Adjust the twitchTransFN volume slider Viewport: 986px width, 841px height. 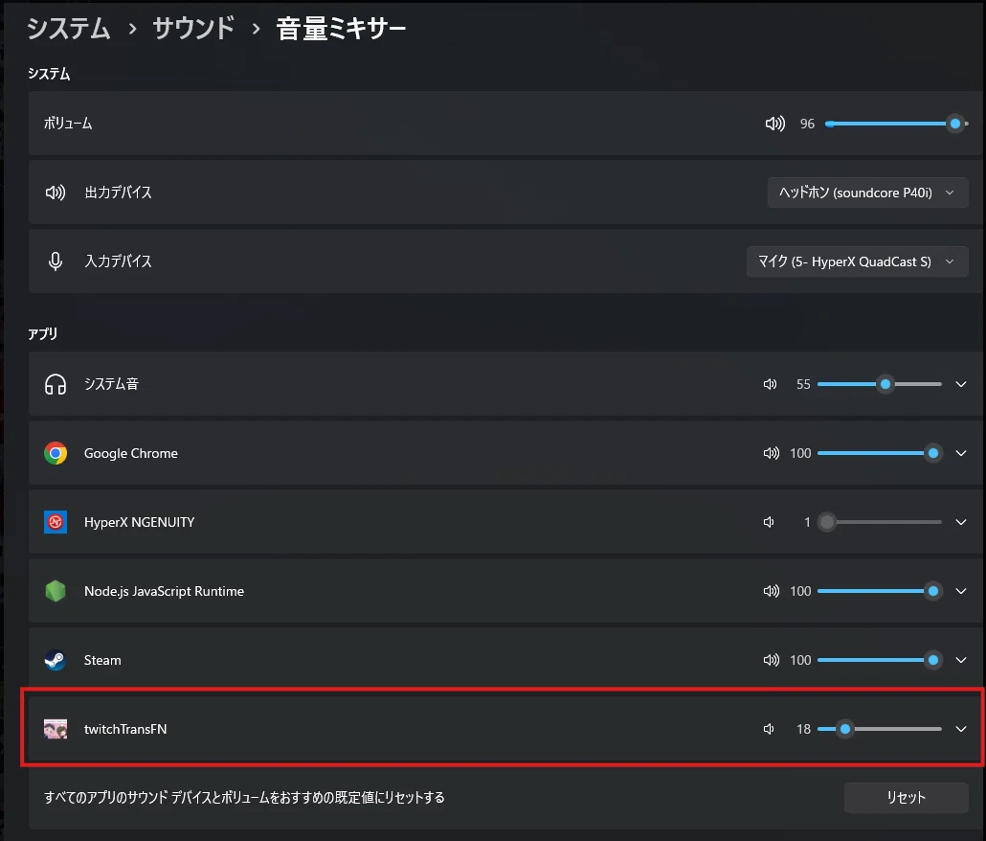879,729
